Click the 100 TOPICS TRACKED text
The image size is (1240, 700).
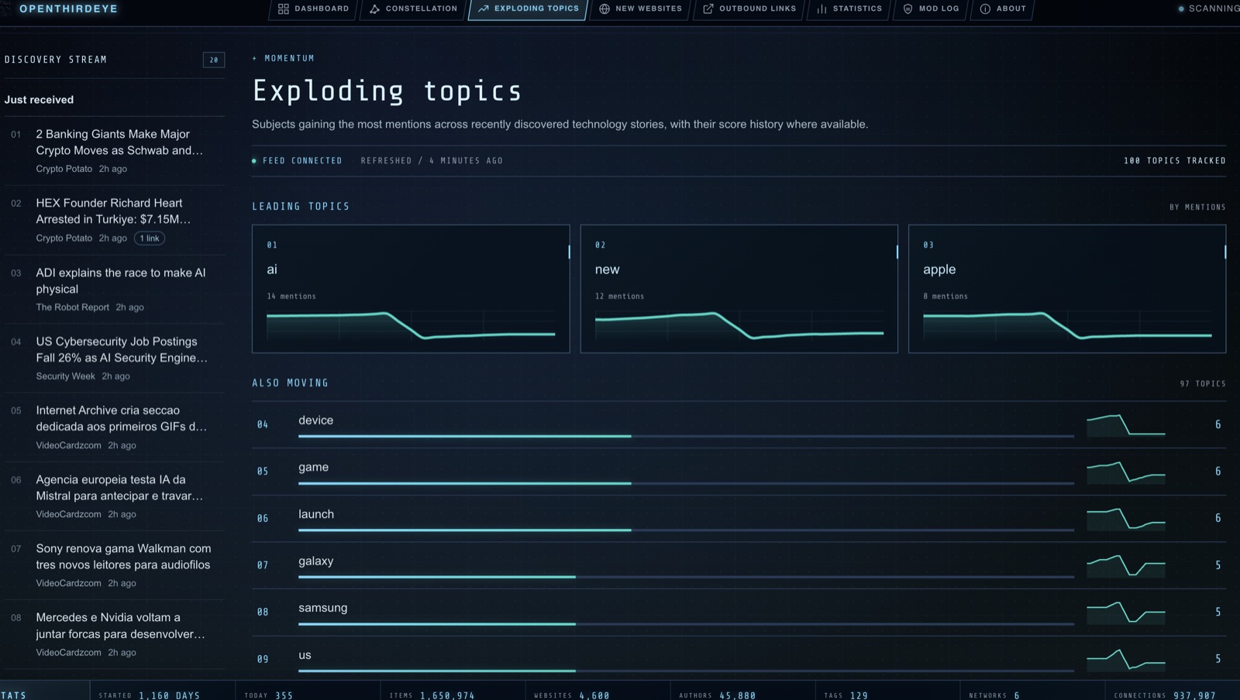coord(1175,161)
